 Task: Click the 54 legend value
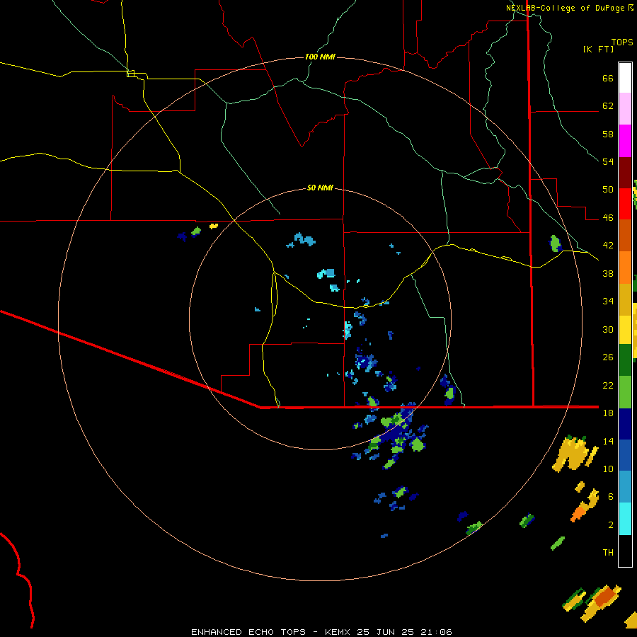click(x=608, y=161)
